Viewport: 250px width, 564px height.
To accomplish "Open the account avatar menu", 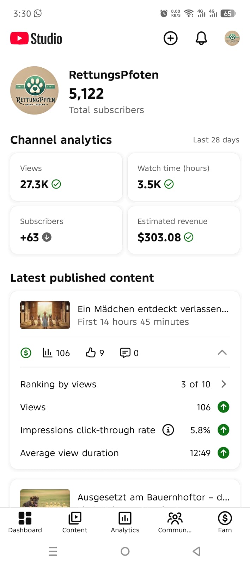I will pos(232,38).
